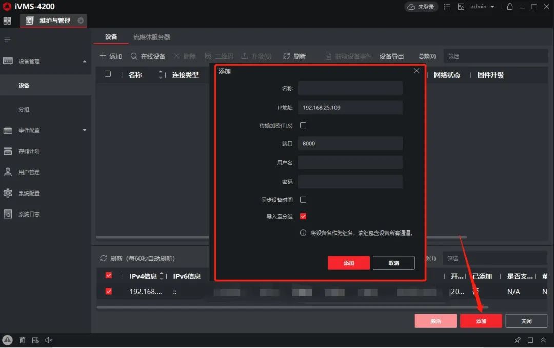This screenshot has width=554, height=348.
Task: Uncheck the 导入至分组 import to group option
Action: (303, 216)
